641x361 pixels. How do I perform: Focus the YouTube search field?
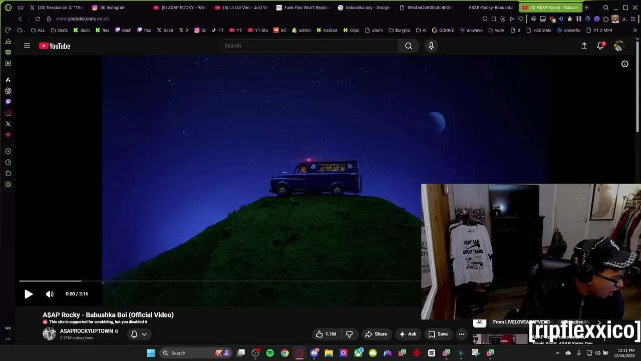coord(308,46)
